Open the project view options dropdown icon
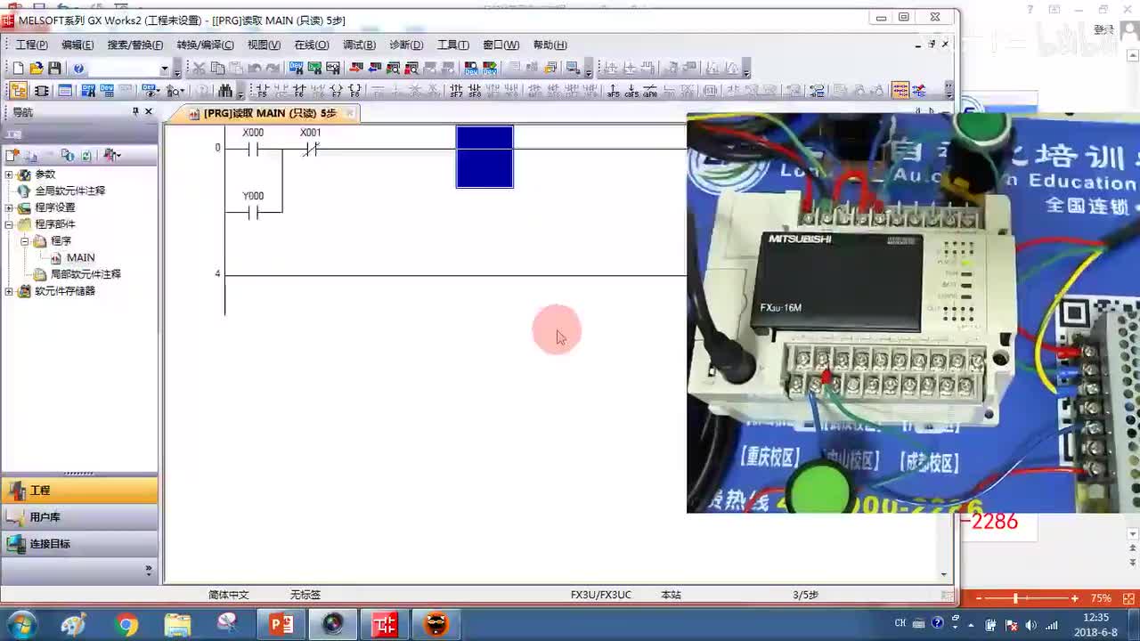 click(112, 155)
